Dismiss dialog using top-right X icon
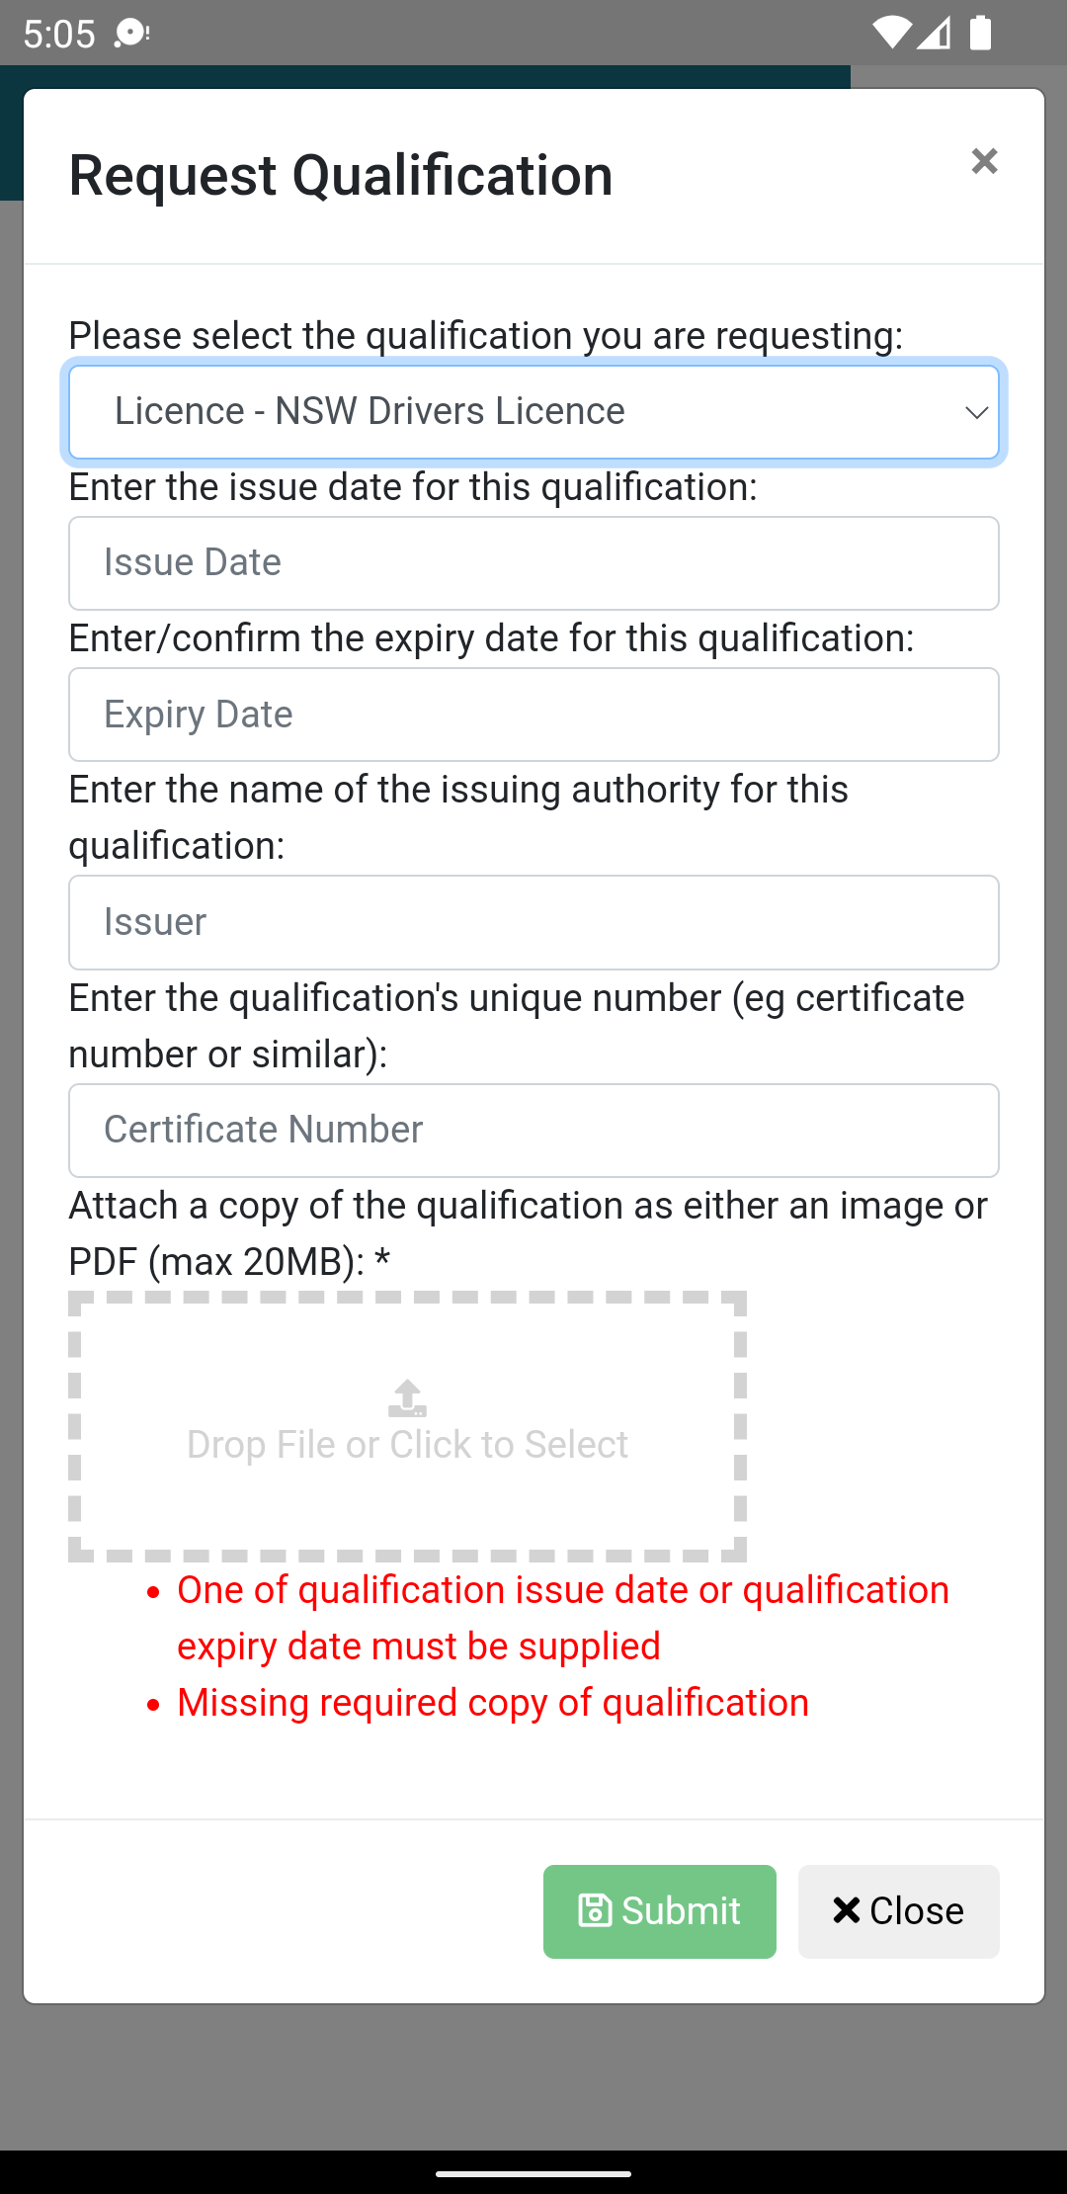 point(984,161)
